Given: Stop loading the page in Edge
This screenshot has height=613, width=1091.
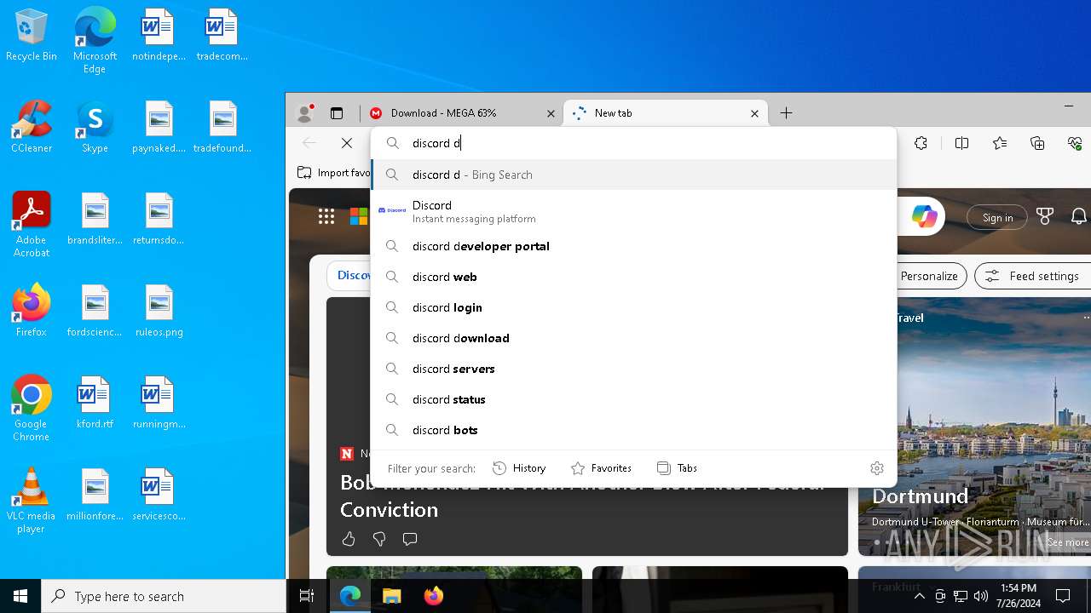Looking at the screenshot, I should pyautogui.click(x=347, y=143).
